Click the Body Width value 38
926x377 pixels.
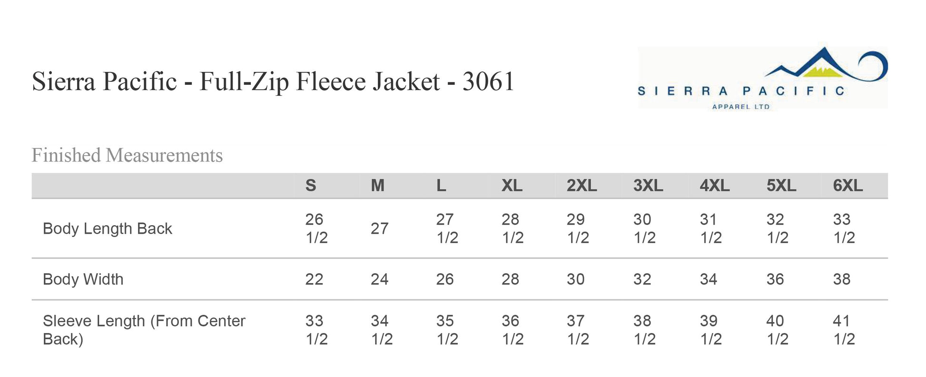click(842, 279)
